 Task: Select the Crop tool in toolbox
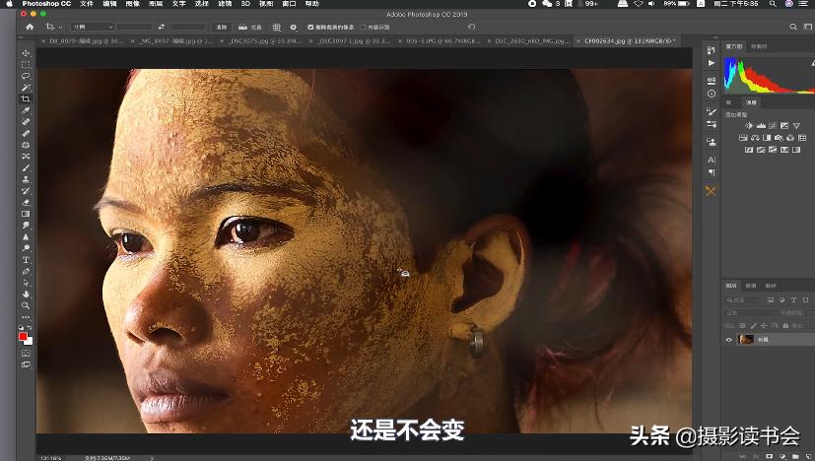26,99
